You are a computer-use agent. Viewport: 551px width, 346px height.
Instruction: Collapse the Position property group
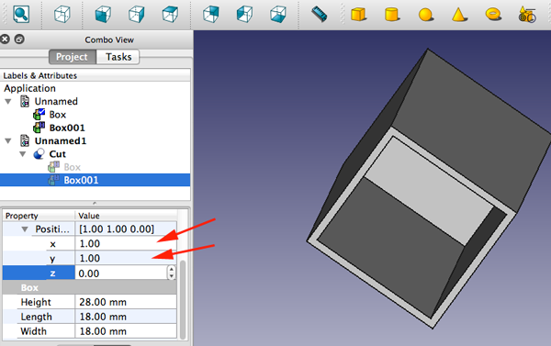pos(25,229)
